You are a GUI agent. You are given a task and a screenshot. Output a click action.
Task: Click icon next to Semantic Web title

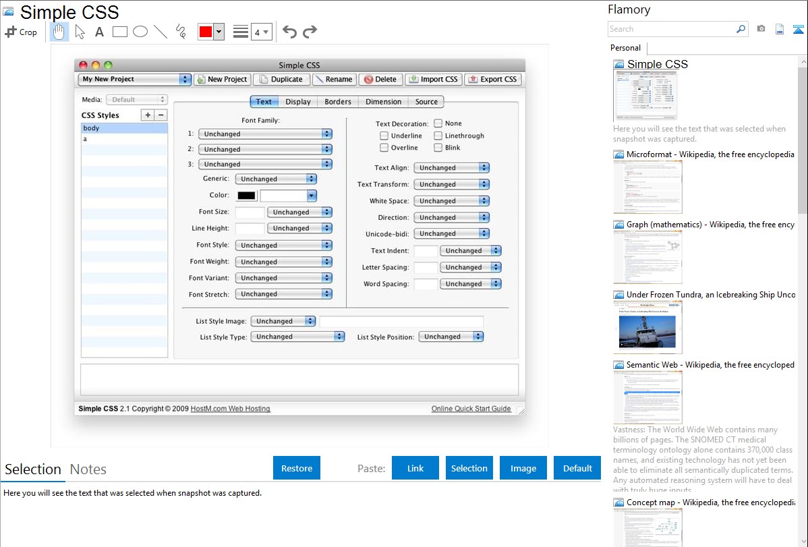(x=618, y=364)
